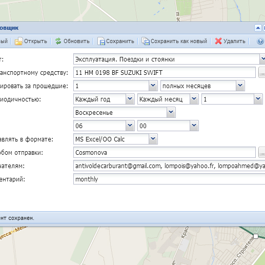
Task: Open the report type dropdown Эксплуатация
Action: [262, 59]
